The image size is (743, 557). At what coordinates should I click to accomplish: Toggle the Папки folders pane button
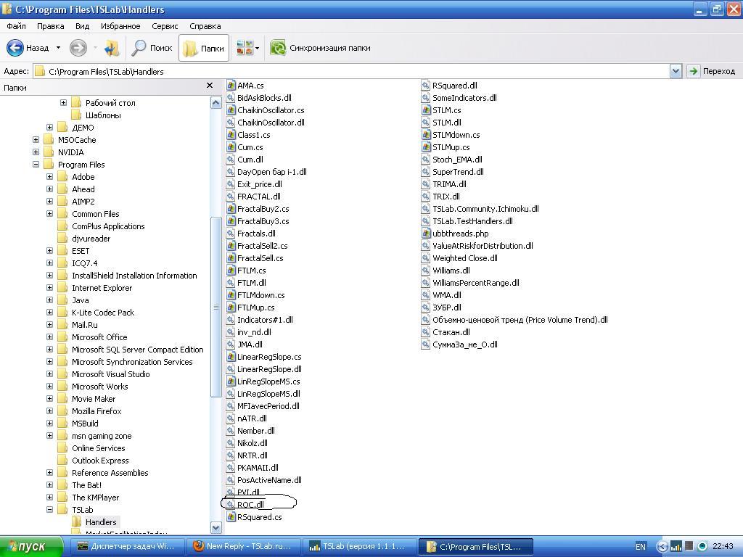point(204,48)
